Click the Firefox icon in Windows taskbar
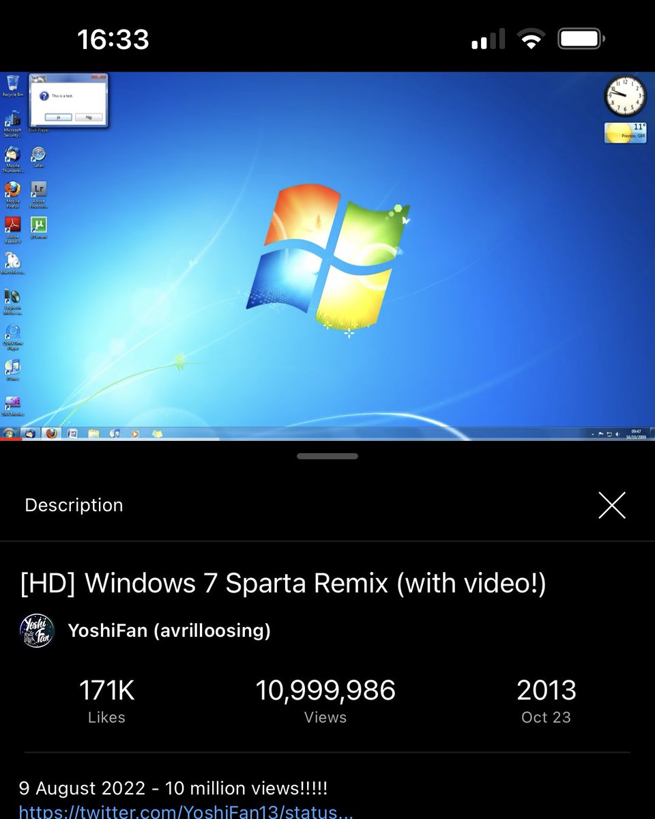655x819 pixels. [51, 433]
